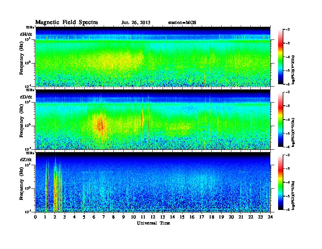Click hour tick label '18' on time axis
This screenshot has width=322, height=249.
coord(211,217)
